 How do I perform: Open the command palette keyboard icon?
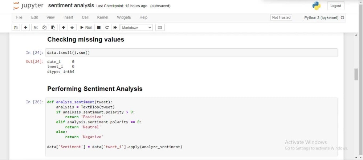pyautogui.click(x=160, y=28)
